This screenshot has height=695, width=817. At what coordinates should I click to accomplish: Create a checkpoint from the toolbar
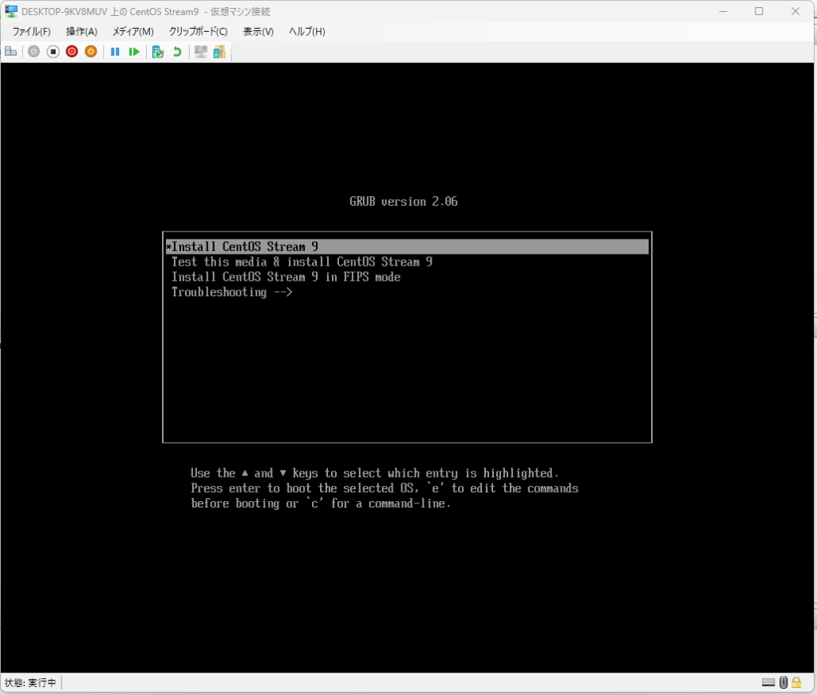[x=158, y=51]
